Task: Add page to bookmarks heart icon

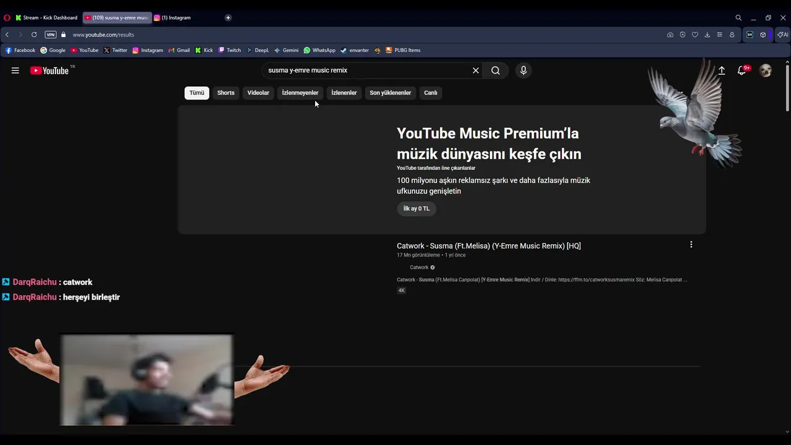Action: pos(695,35)
